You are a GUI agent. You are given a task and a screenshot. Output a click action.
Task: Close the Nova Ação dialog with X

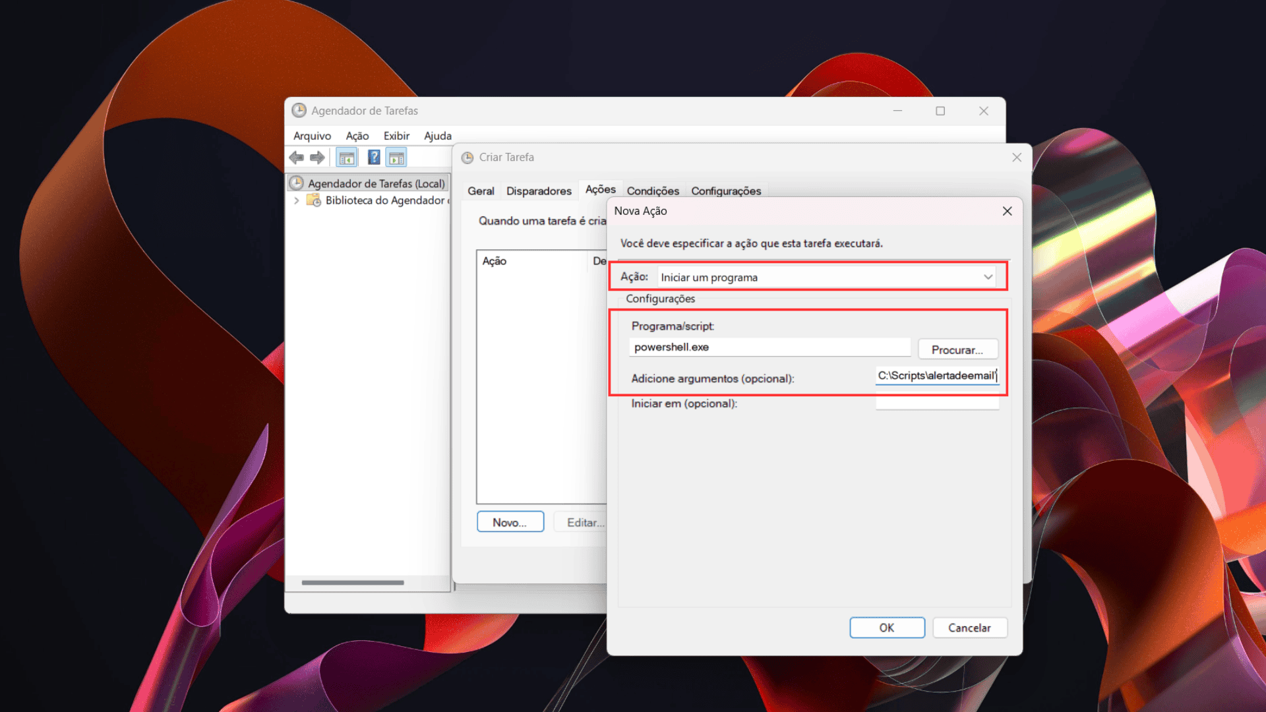tap(1007, 211)
